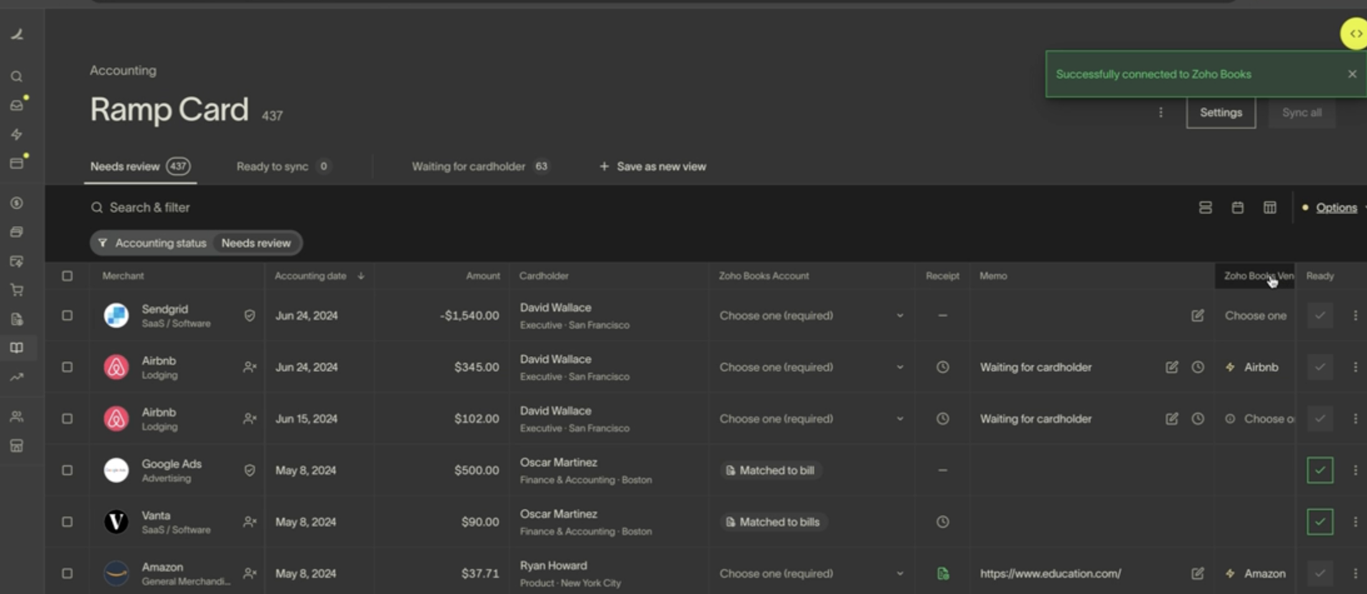Open the inbox icon in the sidebar

click(17, 105)
